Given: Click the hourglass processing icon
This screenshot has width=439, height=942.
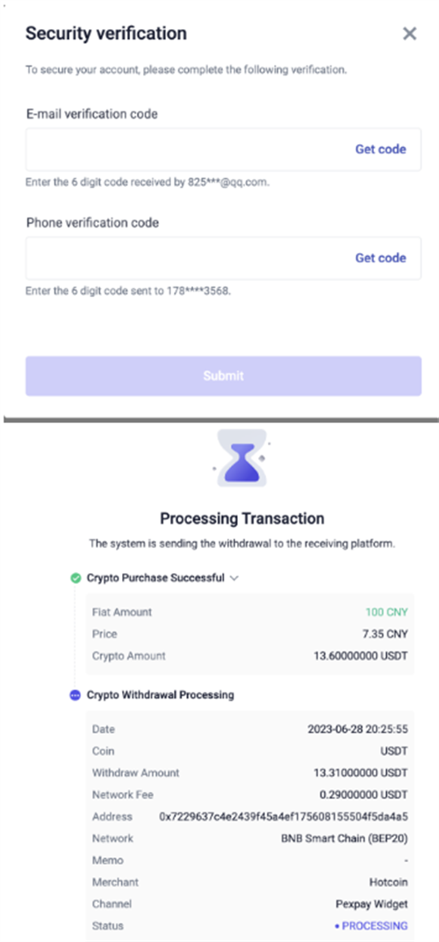Looking at the screenshot, I should click(x=242, y=458).
